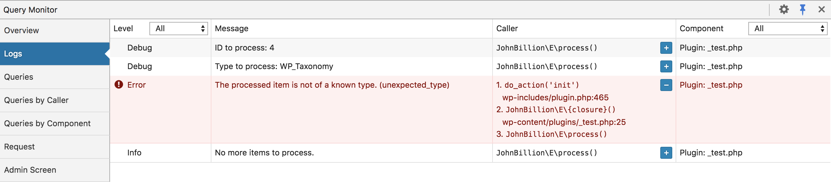The width and height of the screenshot is (831, 182).
Task: Open the Request panel
Action: (19, 147)
